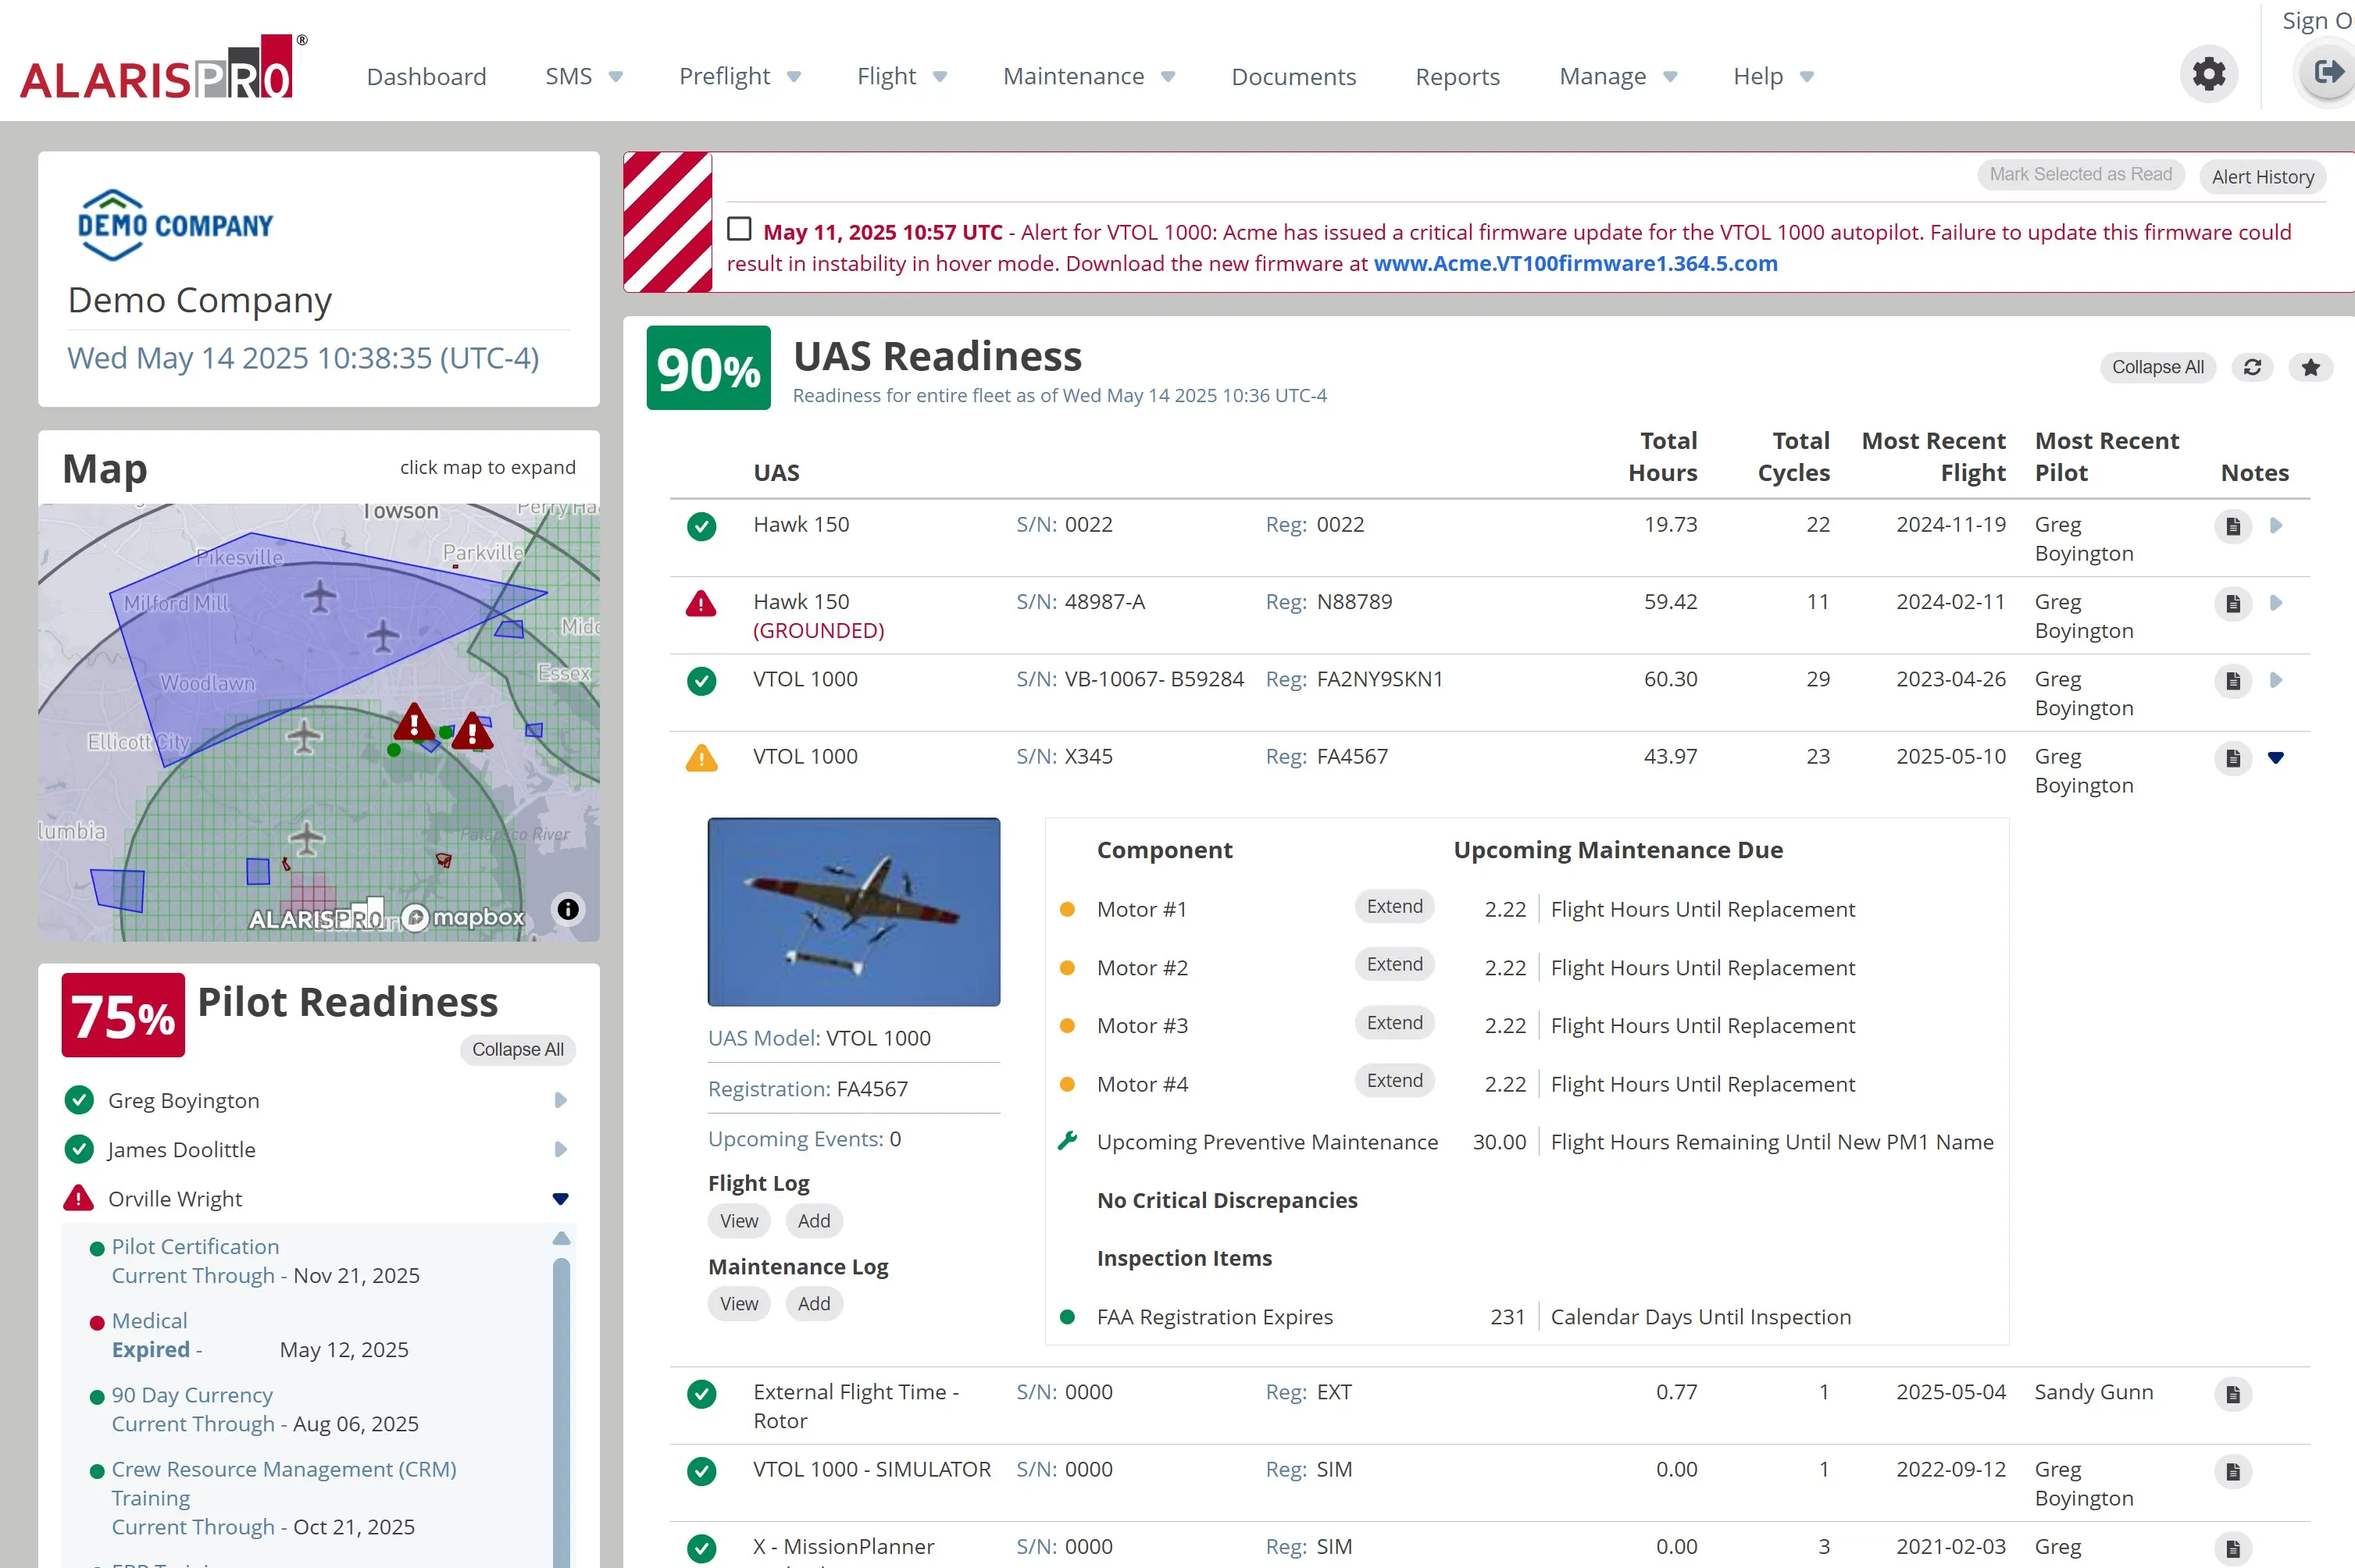This screenshot has width=2355, height=1568.
Task: Collapse the VTOL 1000 FA4567 detail panel
Action: point(2277,757)
